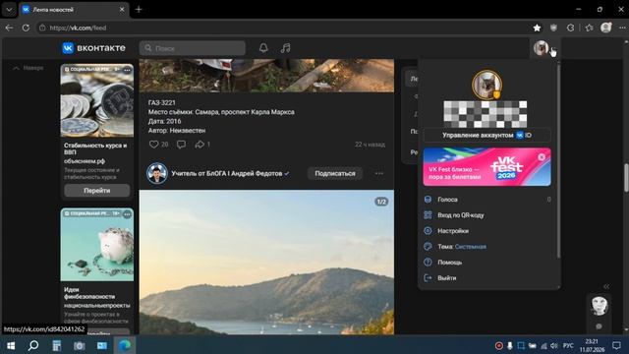Share the ГАЗ-3221 post
This screenshot has height=354, width=629.
click(x=200, y=145)
